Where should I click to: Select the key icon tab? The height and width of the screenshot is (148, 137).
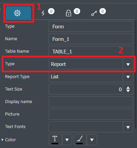tap(94, 13)
